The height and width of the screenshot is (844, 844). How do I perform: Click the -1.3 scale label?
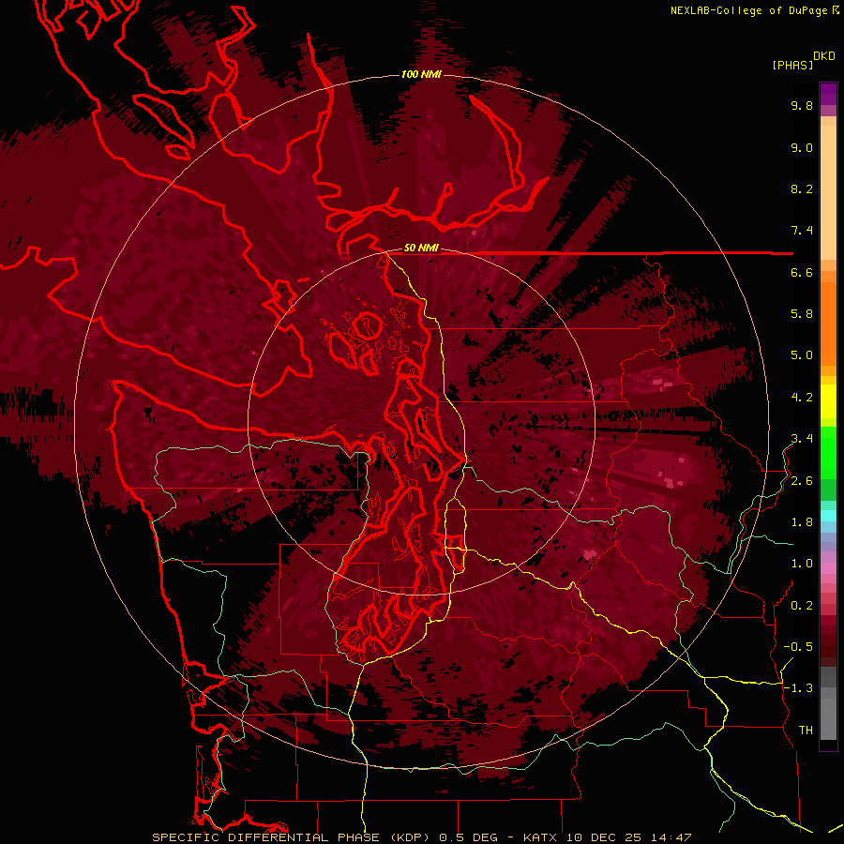click(x=798, y=688)
